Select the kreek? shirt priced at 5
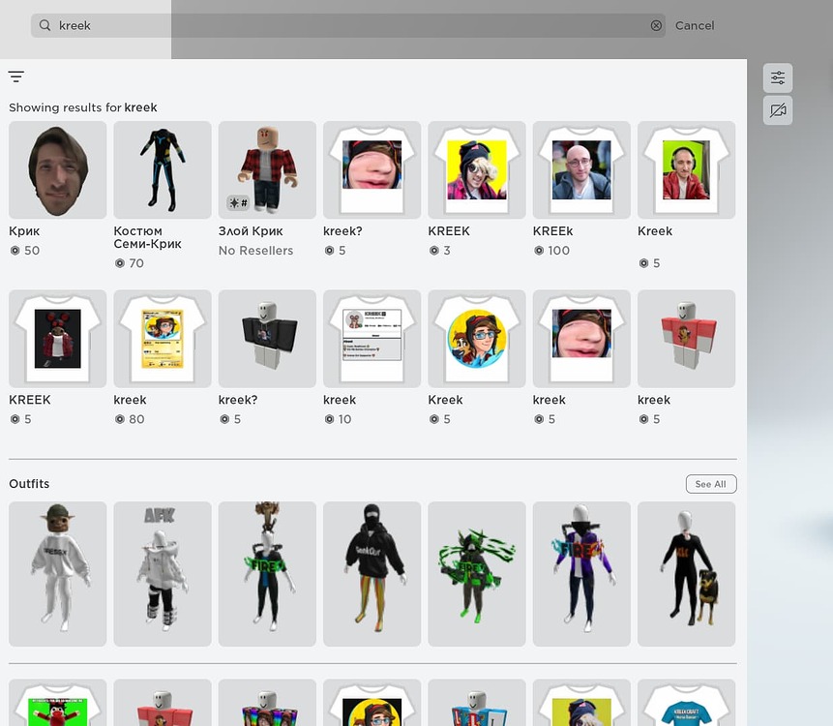Viewport: 833px width, 726px height. [x=372, y=169]
